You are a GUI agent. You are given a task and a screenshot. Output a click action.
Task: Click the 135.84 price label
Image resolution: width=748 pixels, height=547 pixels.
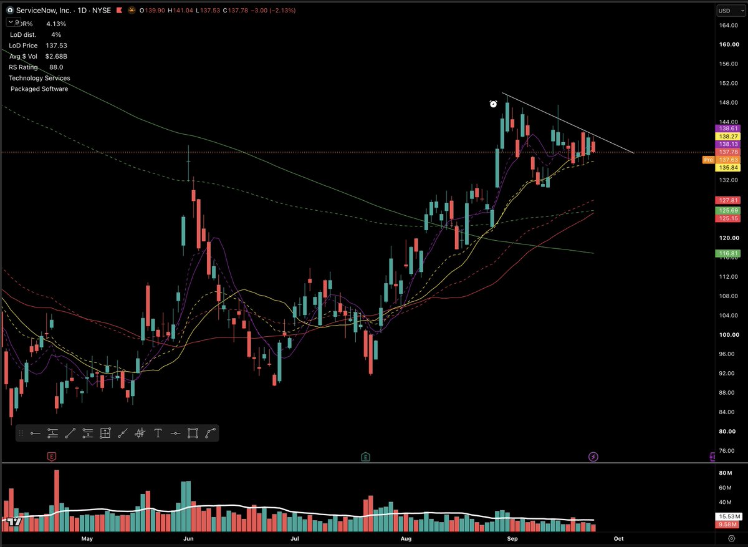pos(728,168)
